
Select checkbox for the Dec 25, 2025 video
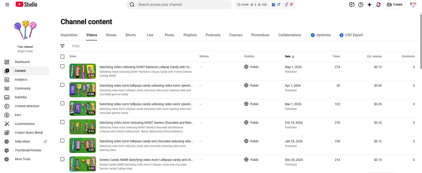(x=63, y=159)
